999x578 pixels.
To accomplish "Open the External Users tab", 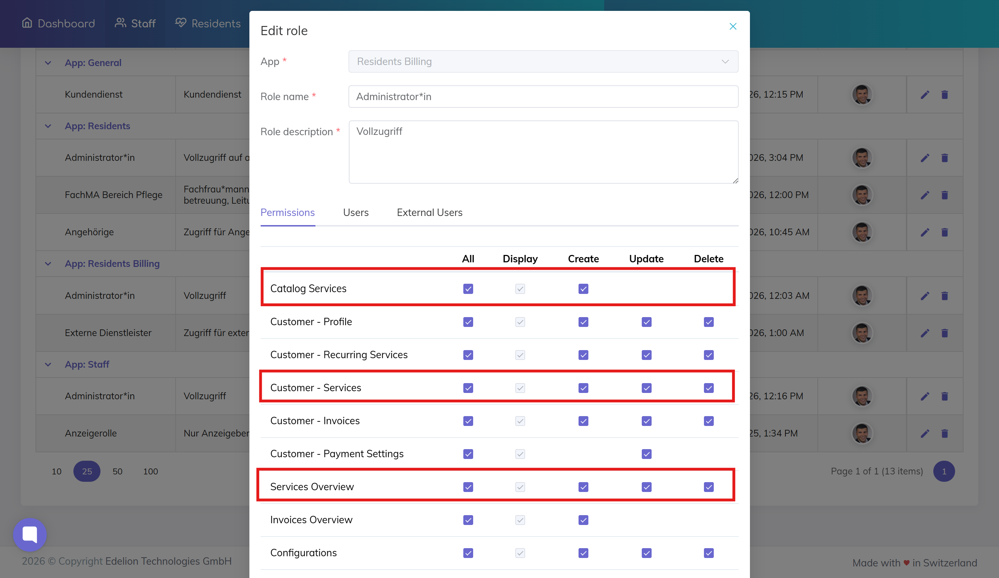I will click(429, 212).
